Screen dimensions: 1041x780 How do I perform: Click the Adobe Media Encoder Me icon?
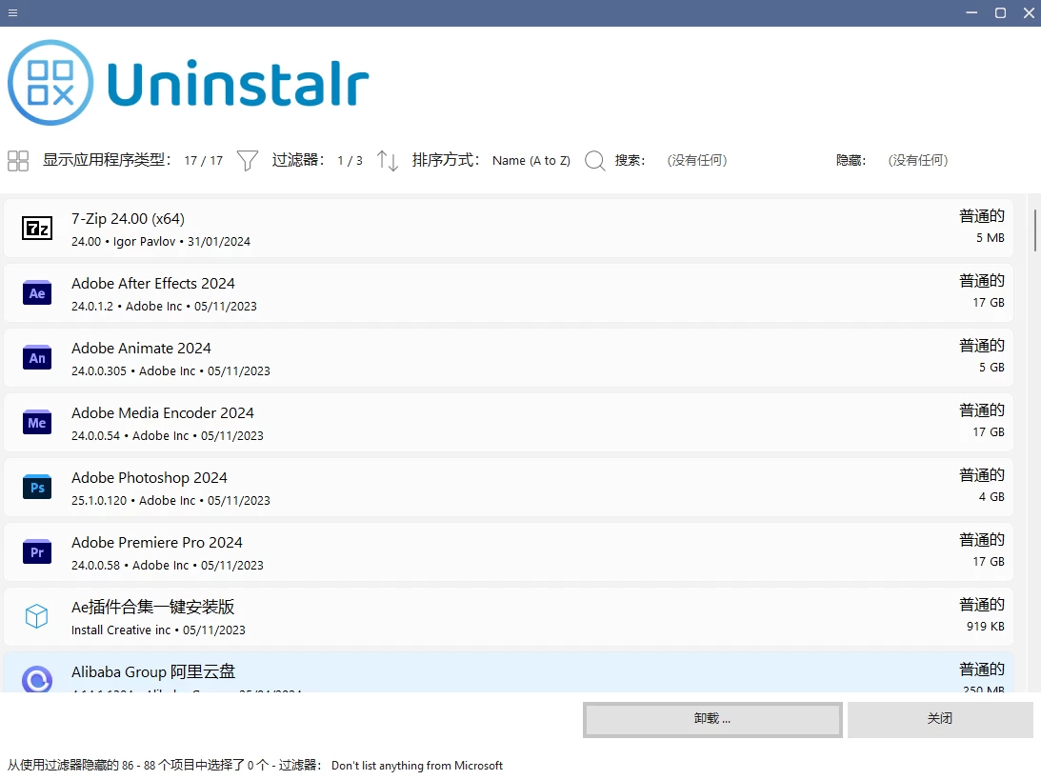click(x=37, y=423)
